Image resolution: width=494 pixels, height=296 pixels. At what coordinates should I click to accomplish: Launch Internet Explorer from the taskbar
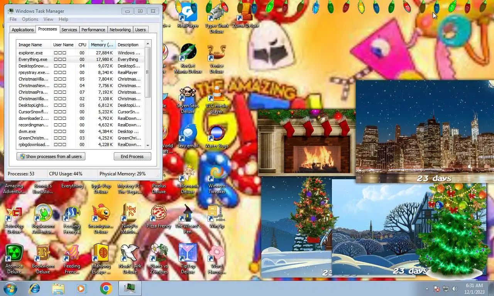(35, 288)
